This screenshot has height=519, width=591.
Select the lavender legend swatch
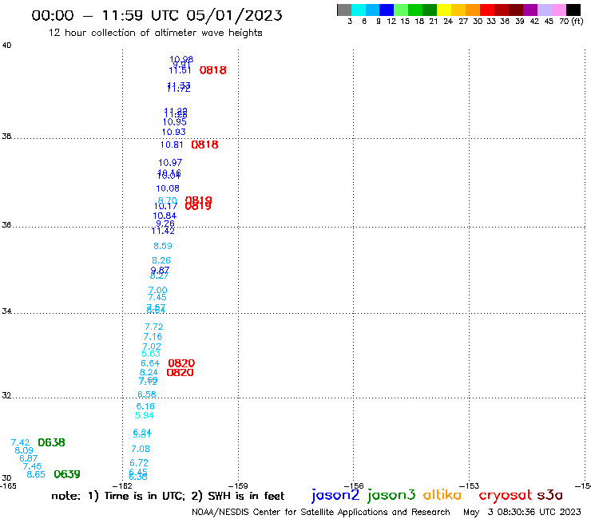pos(544,10)
